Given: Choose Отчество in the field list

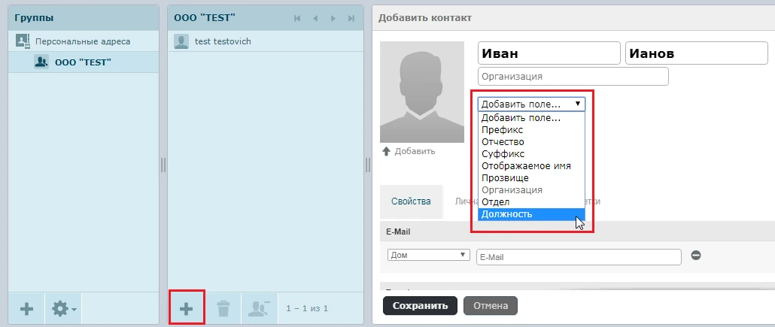Looking at the screenshot, I should (503, 142).
